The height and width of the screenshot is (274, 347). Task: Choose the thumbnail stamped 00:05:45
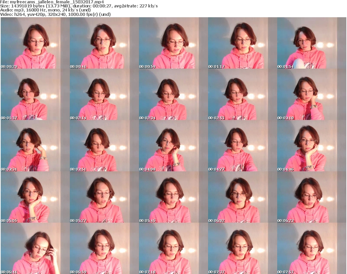[173, 197]
